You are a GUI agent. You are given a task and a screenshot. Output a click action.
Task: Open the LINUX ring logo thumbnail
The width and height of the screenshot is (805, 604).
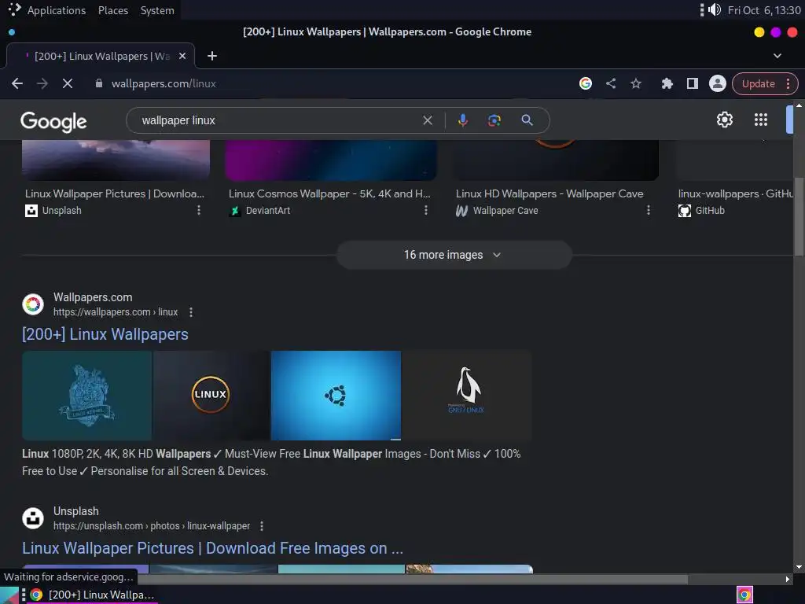[211, 396]
